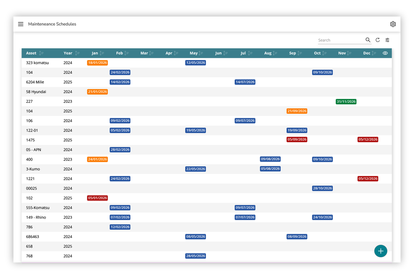Image resolution: width=414 pixels, height=279 pixels.
Task: Open the settings gear icon
Action: (393, 24)
